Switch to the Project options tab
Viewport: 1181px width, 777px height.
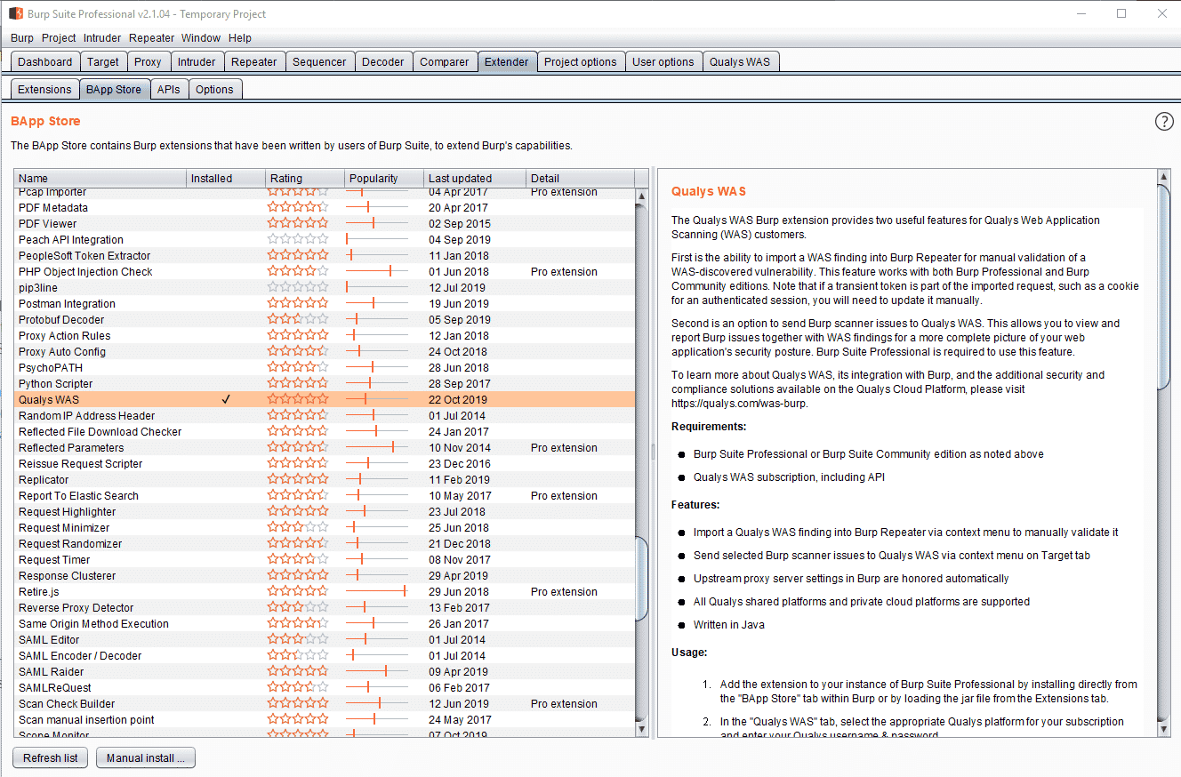(x=581, y=62)
